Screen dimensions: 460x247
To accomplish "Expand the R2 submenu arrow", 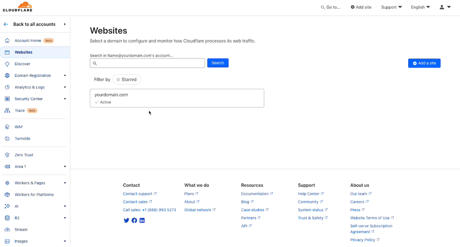I will [x=65, y=218].
